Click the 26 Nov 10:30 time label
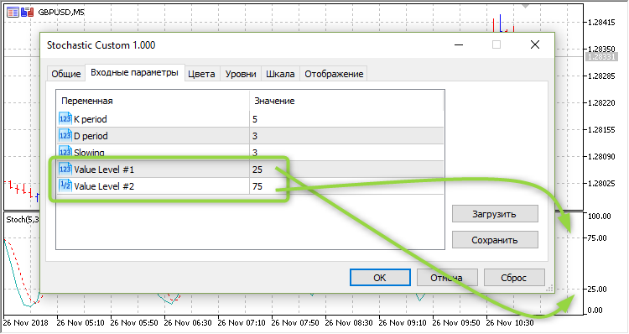629x334 pixels. (509, 323)
